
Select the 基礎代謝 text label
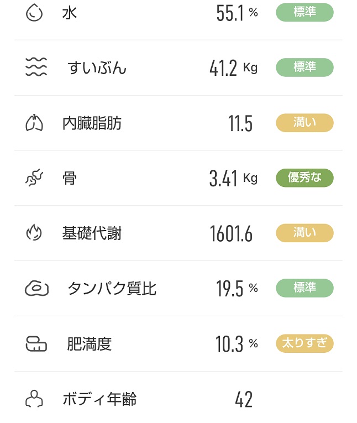point(92,233)
